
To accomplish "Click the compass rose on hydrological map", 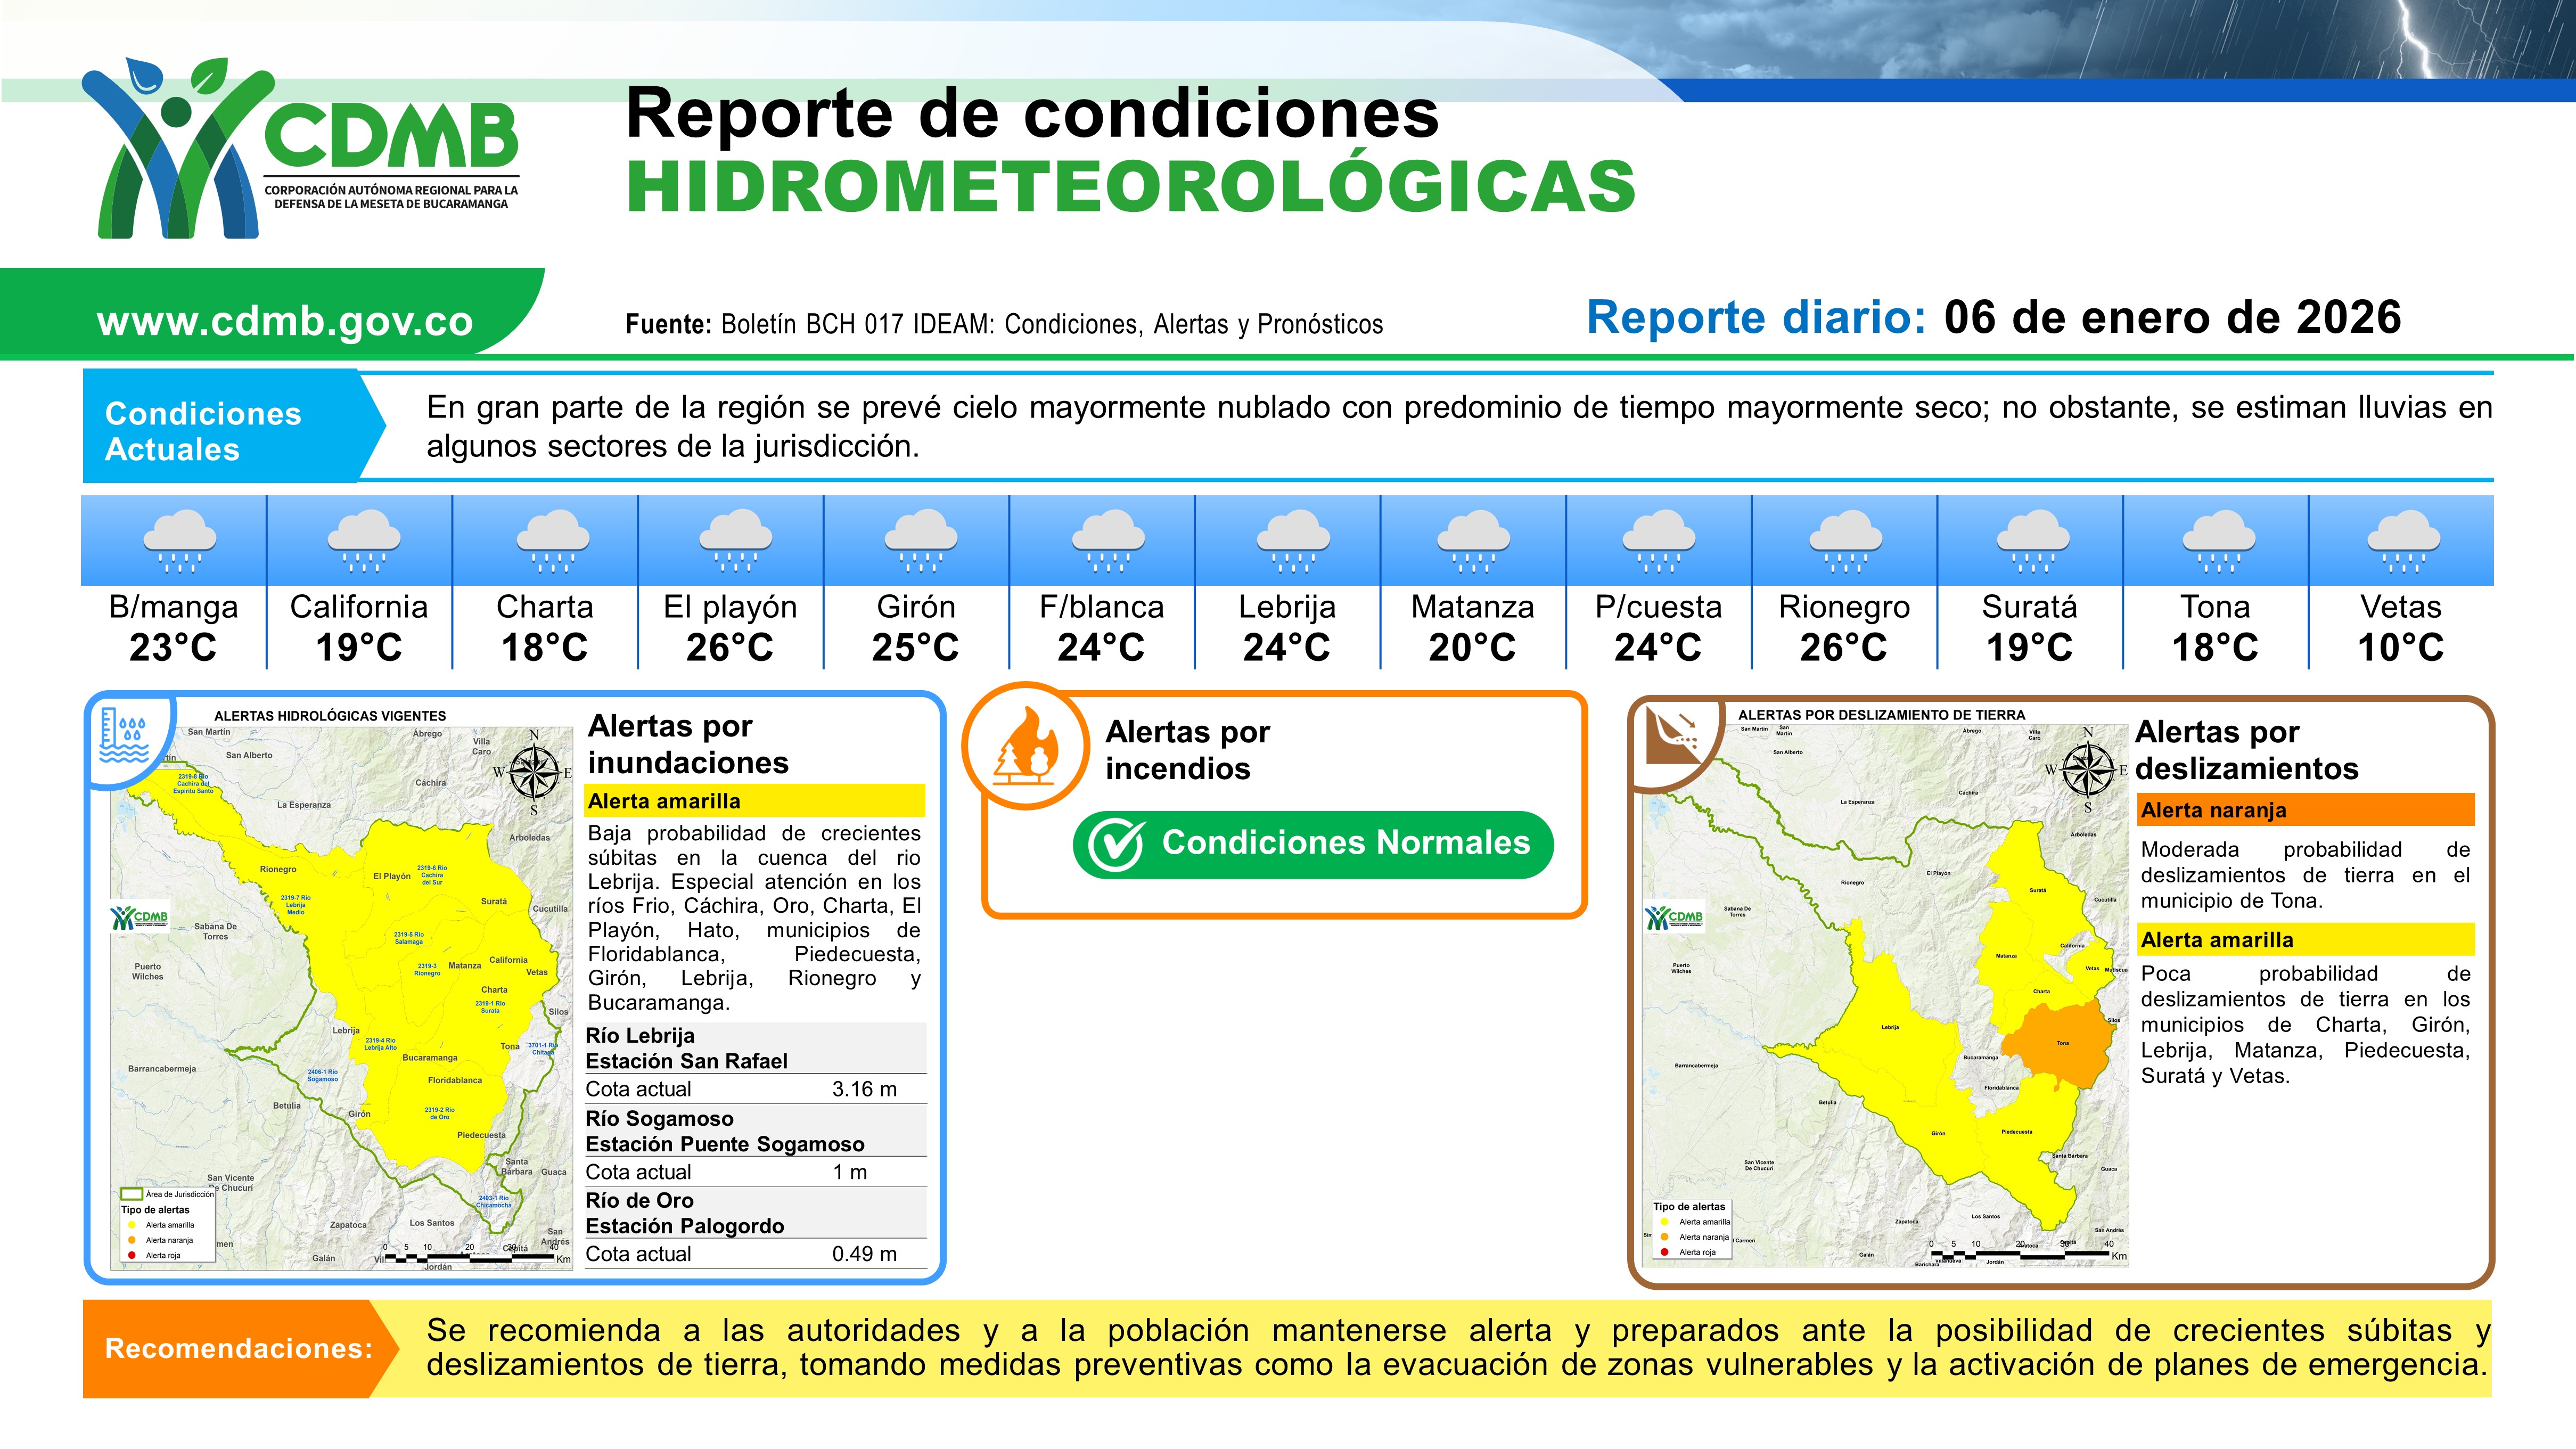I will coord(534,772).
